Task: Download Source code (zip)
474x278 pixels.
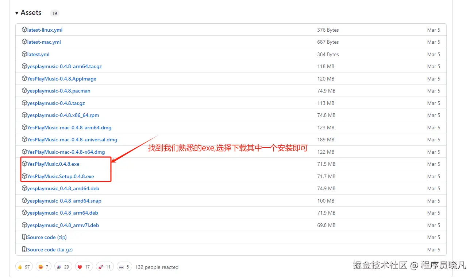Action: pyautogui.click(x=47, y=237)
